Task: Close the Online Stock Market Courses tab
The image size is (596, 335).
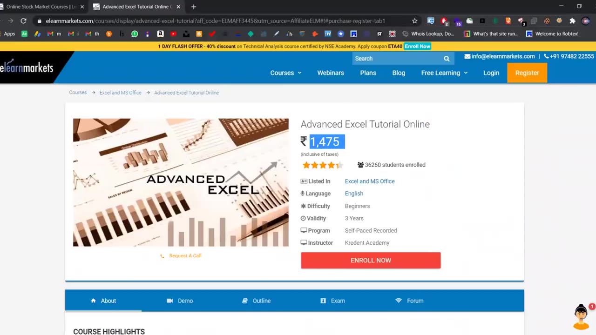Action: pos(82,7)
